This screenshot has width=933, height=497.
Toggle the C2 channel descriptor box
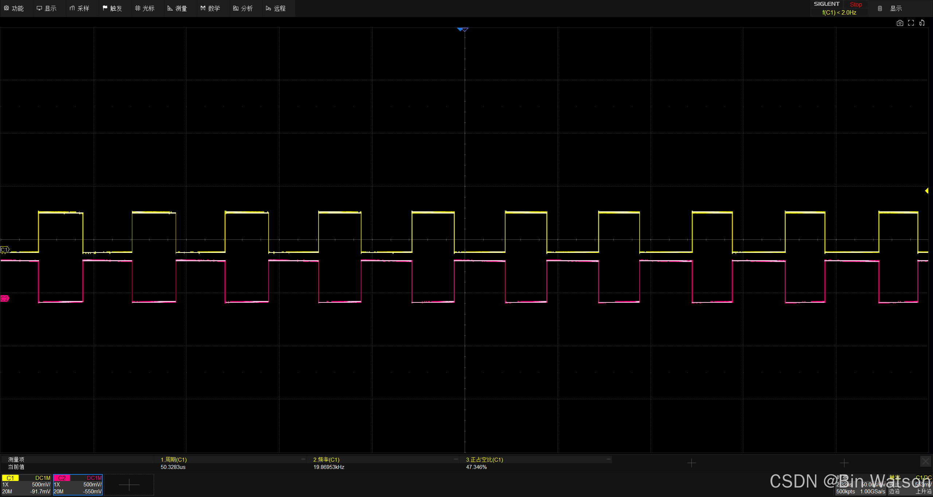78,485
